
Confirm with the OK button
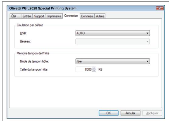click(x=109, y=113)
